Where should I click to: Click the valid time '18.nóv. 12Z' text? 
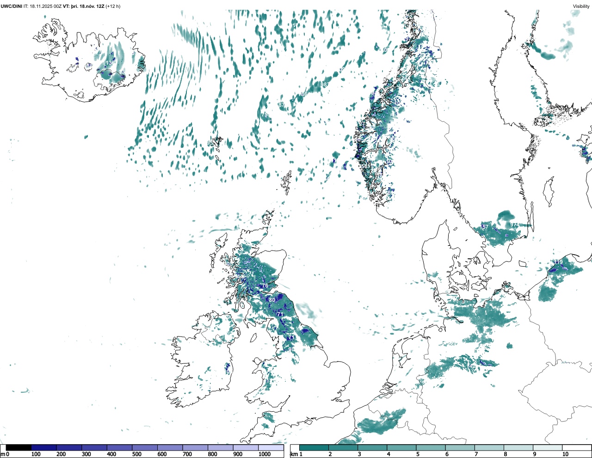coord(92,6)
